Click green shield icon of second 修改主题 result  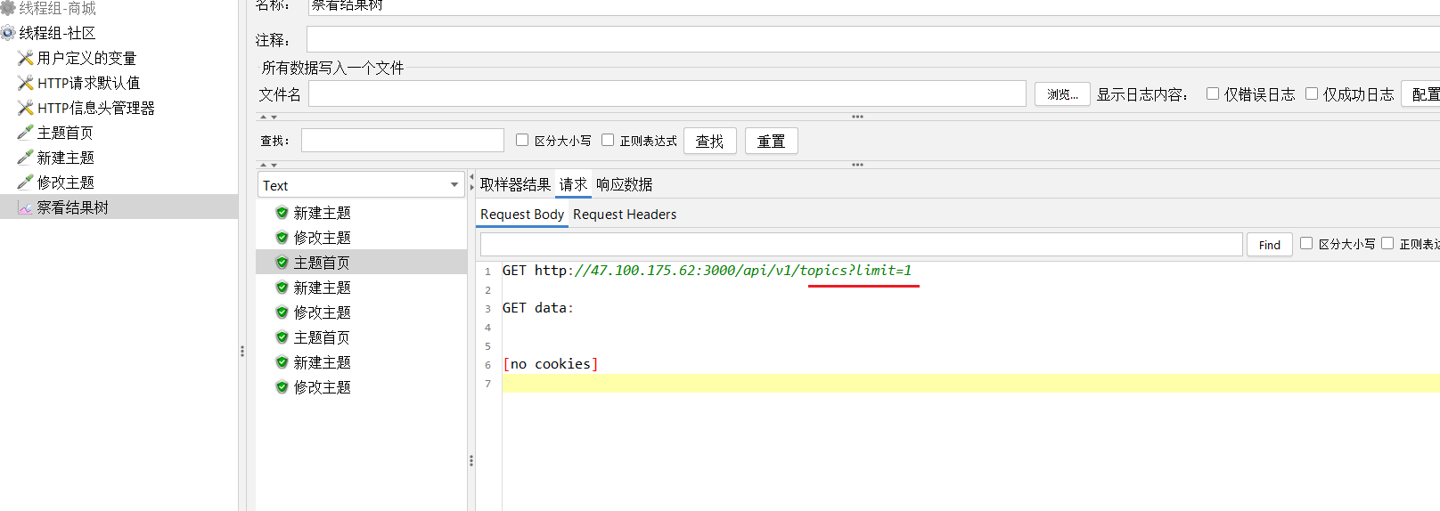pyautogui.click(x=282, y=312)
